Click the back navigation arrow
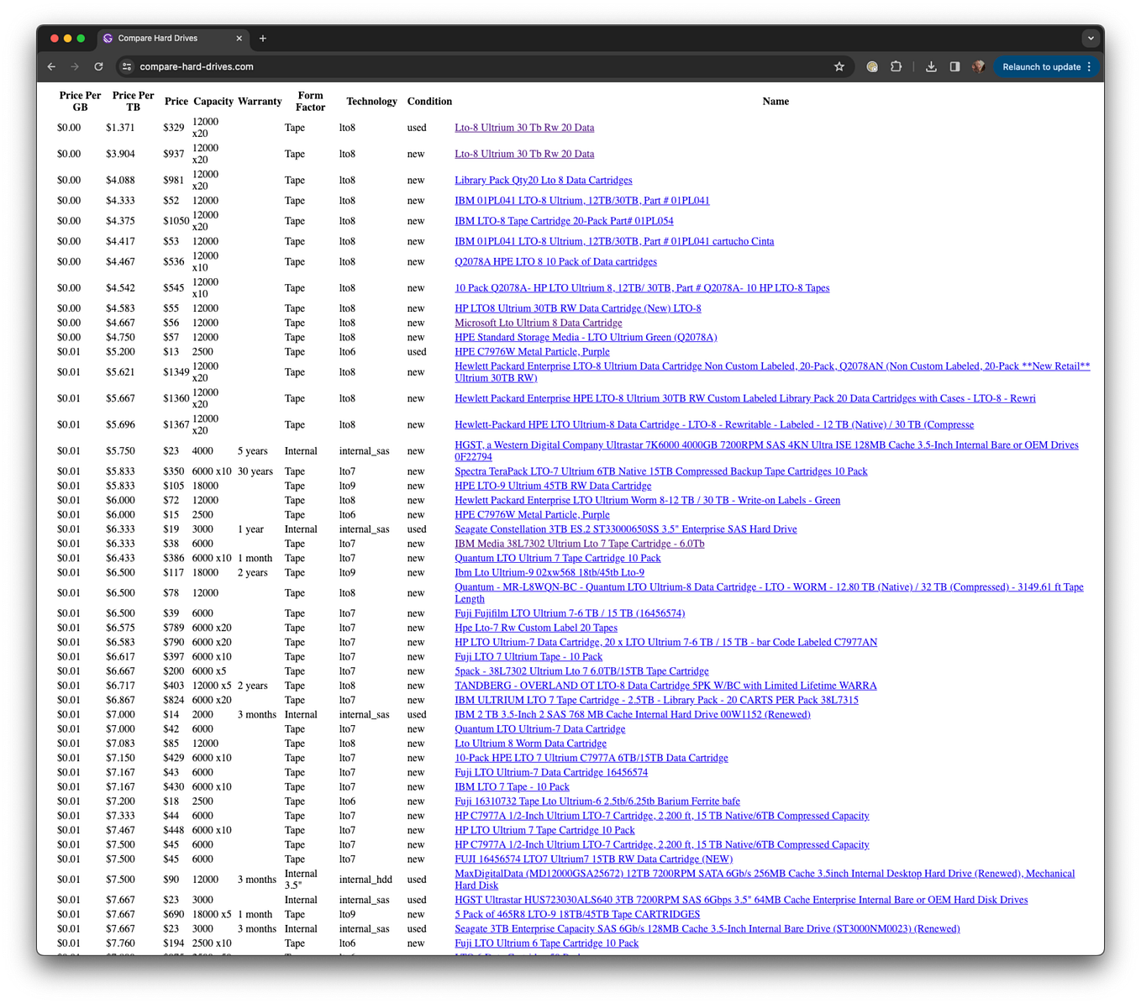Viewport: 1141px width, 1004px height. pos(51,66)
